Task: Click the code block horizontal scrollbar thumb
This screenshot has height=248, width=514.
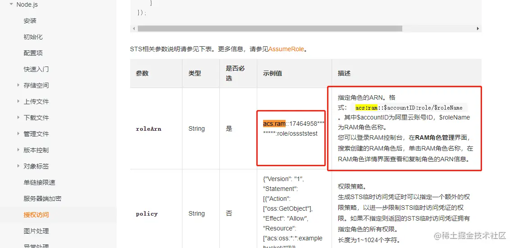Action: pos(270,29)
